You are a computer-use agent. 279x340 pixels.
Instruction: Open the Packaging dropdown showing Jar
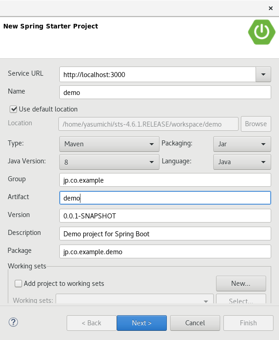242,144
